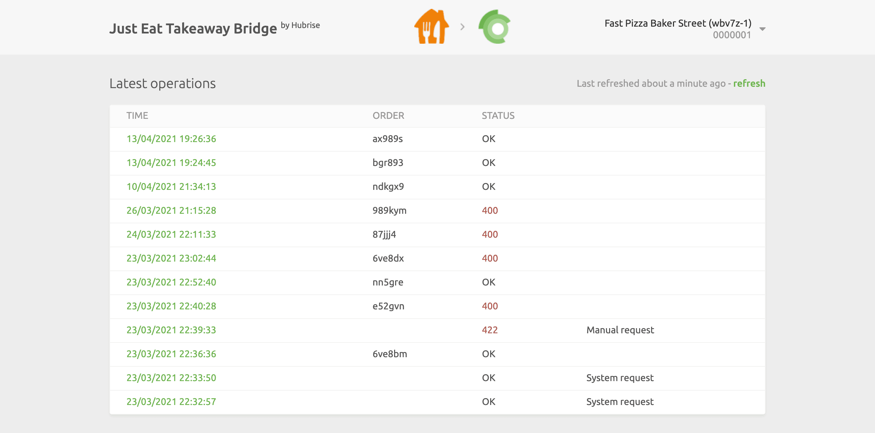Click the location dropdown arrow
Viewport: 875px width, 433px height.
coord(762,29)
